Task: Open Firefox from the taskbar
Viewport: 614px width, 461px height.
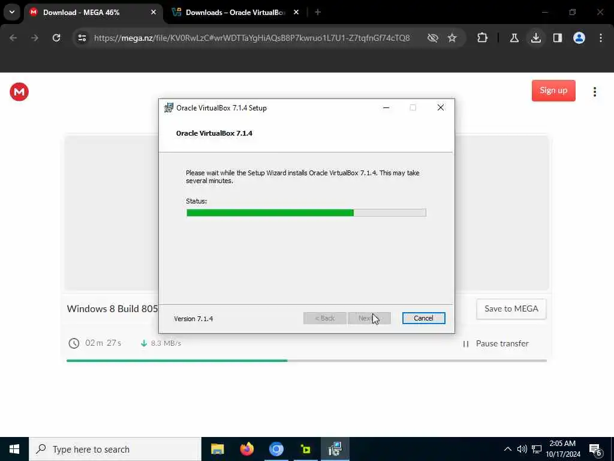Action: point(246,449)
